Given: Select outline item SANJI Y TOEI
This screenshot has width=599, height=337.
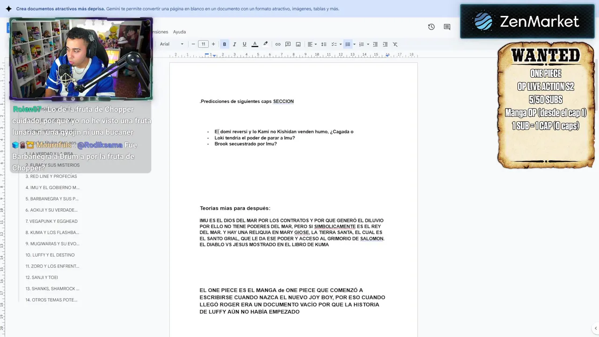Looking at the screenshot, I should pos(42,278).
